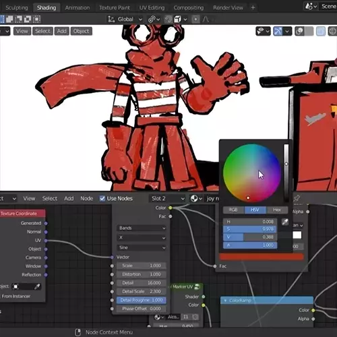Open viewport Object menu

click(x=81, y=31)
